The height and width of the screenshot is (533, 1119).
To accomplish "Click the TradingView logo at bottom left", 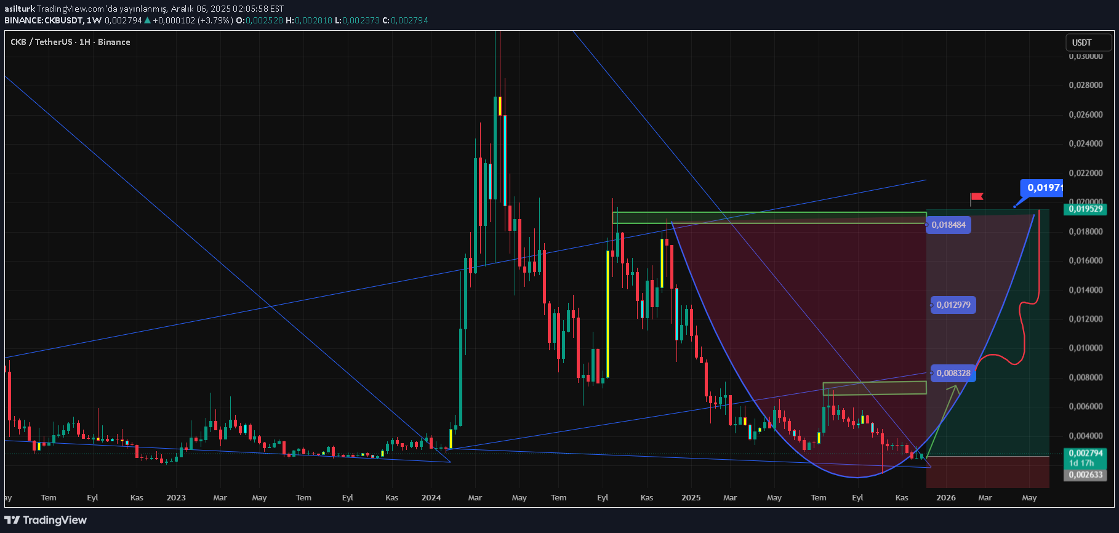I will point(46,520).
